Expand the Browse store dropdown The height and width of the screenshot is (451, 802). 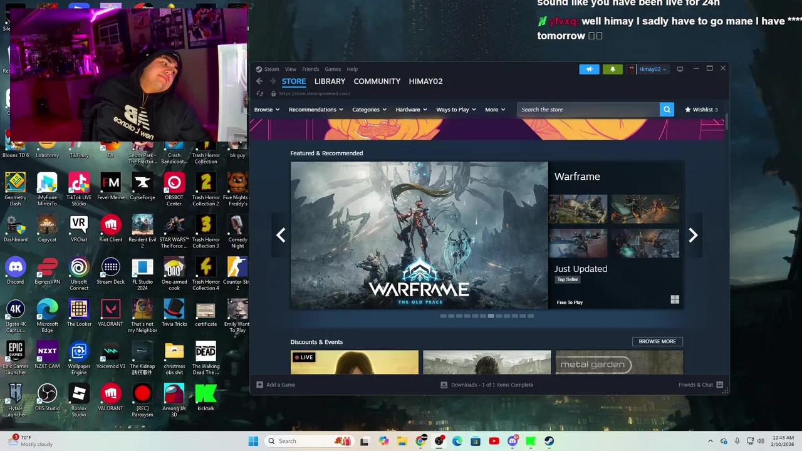click(x=267, y=110)
